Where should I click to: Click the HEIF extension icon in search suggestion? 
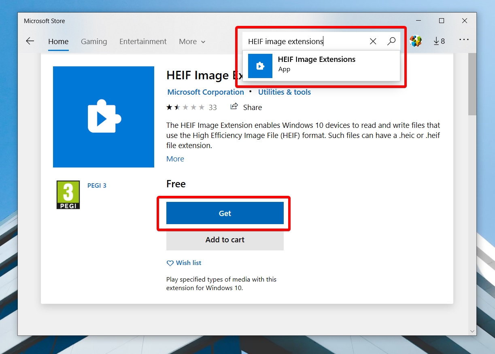click(260, 66)
